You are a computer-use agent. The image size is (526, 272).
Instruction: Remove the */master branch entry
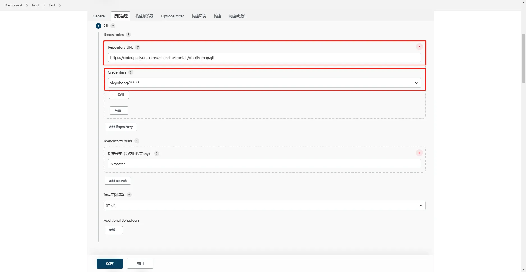coord(419,153)
